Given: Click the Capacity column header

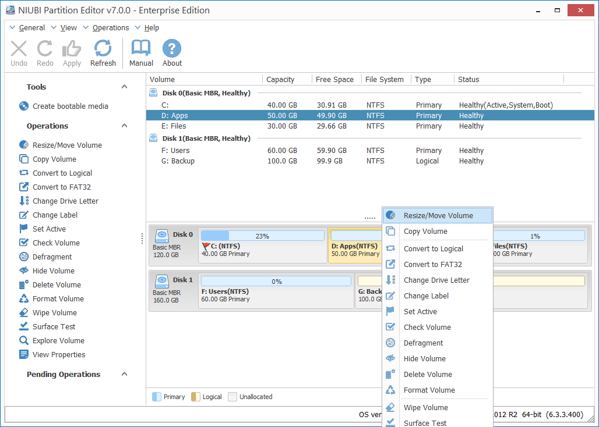Looking at the screenshot, I should click(287, 79).
